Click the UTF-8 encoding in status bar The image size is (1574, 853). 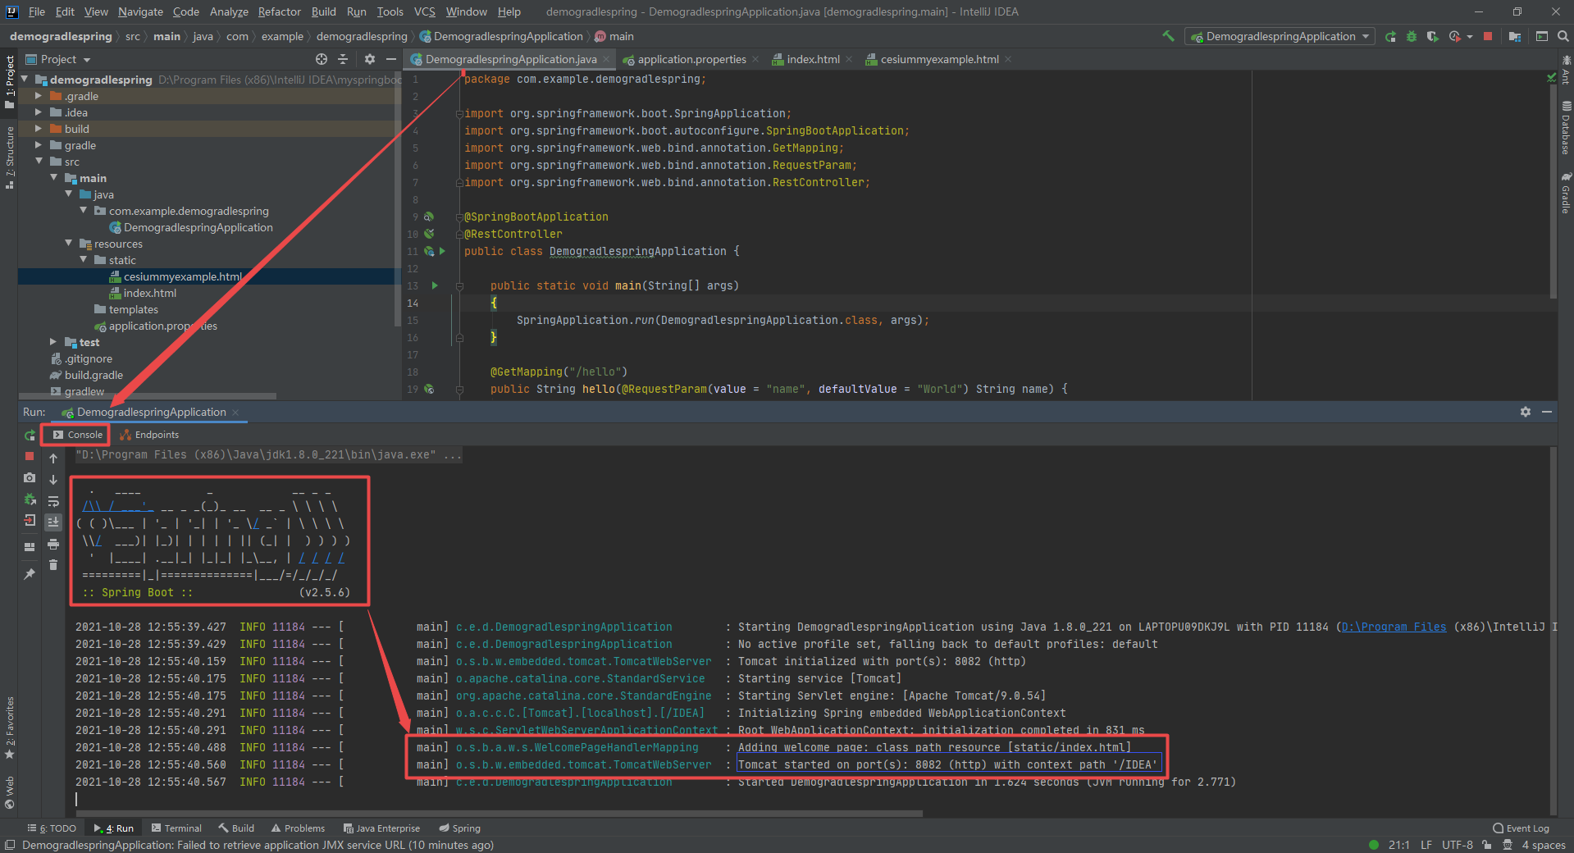1458,845
